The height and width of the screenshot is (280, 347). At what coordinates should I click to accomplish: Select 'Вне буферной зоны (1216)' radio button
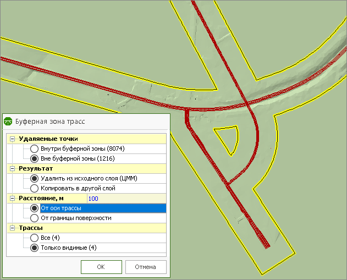pyautogui.click(x=34, y=159)
